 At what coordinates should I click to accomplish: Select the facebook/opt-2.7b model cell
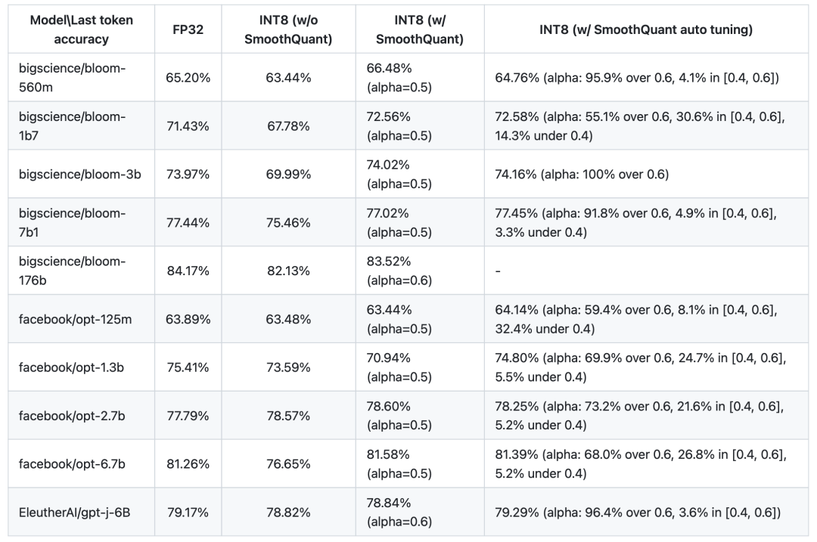[73, 416]
